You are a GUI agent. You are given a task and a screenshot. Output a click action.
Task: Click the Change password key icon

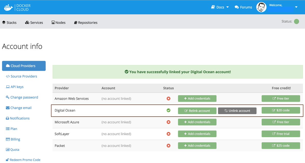tap(8, 97)
